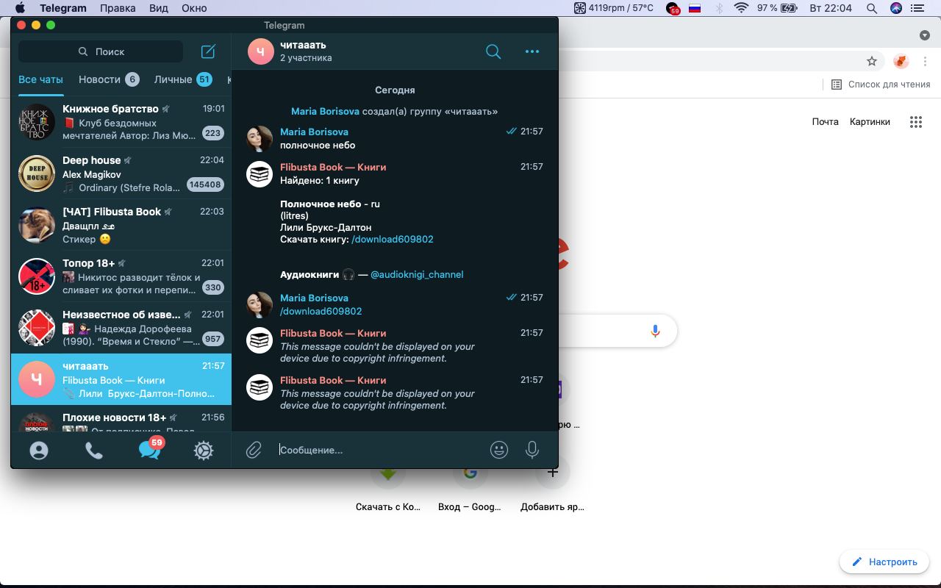The height and width of the screenshot is (588, 941).
Task: Click the Wi-Fi icon in menu bar
Action: coord(741,8)
